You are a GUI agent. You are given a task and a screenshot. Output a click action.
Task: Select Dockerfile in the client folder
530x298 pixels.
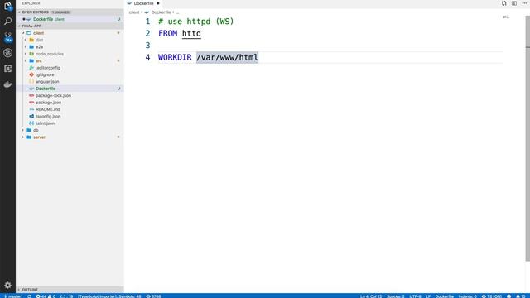(70, 89)
